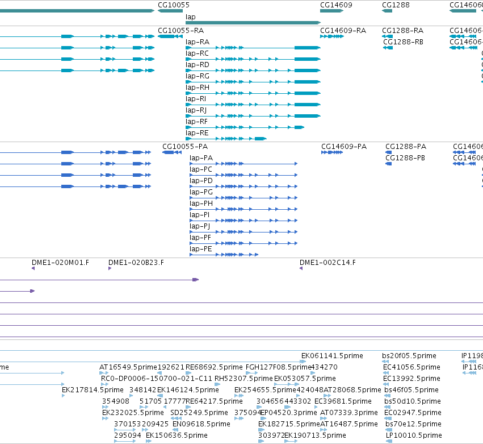Click the CG10055-RA transcript label

[180, 31]
